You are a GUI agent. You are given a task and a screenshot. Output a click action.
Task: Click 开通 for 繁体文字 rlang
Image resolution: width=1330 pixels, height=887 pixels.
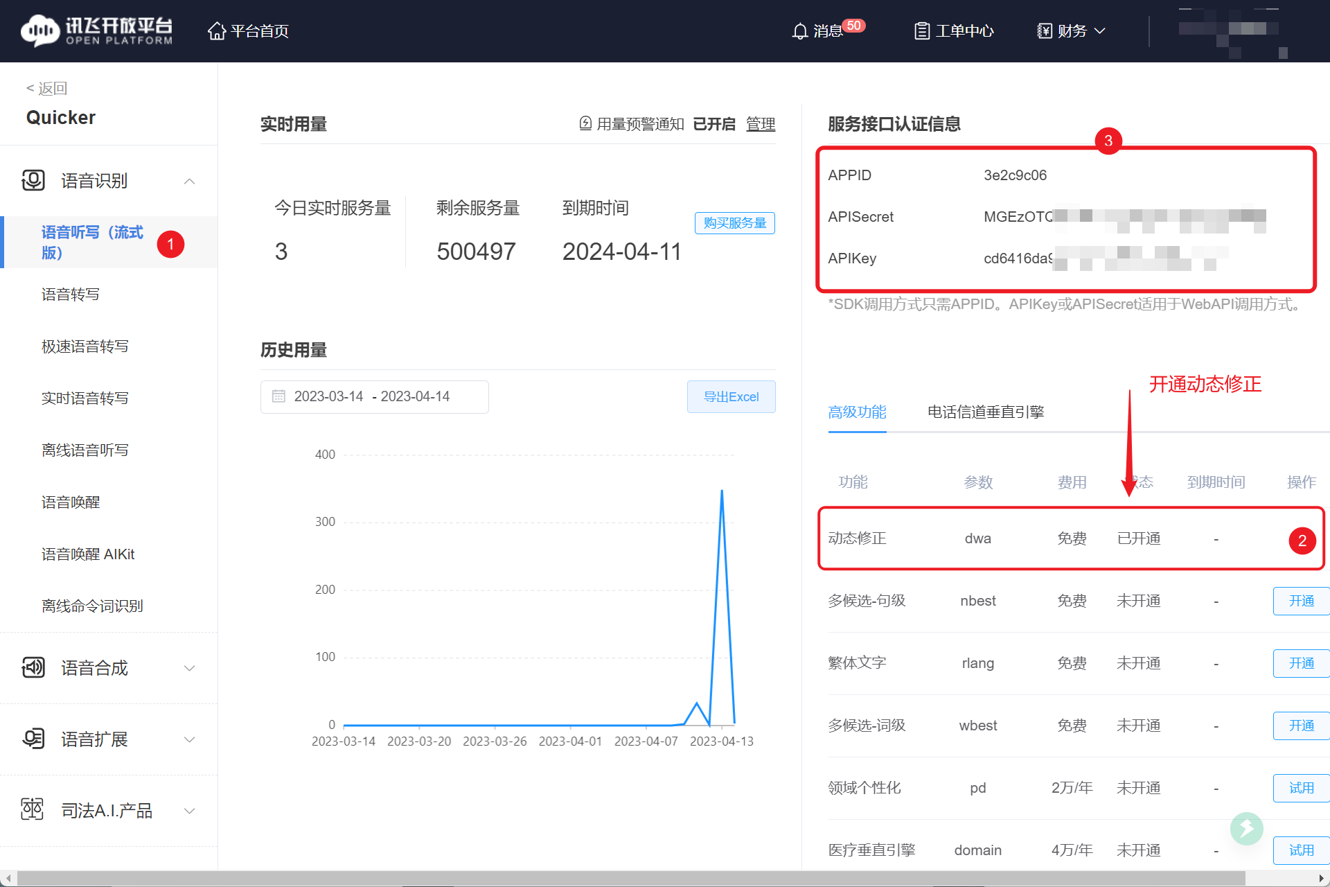1301,663
